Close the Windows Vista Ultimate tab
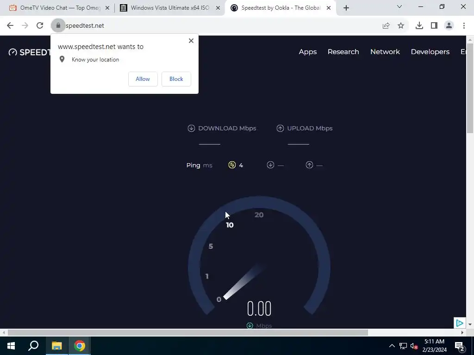This screenshot has width=474, height=355. click(218, 8)
